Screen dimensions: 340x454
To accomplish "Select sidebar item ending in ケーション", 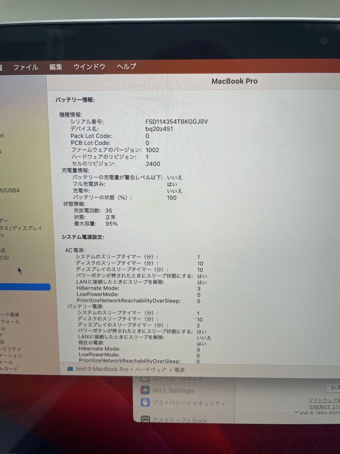I will pos(11,355).
